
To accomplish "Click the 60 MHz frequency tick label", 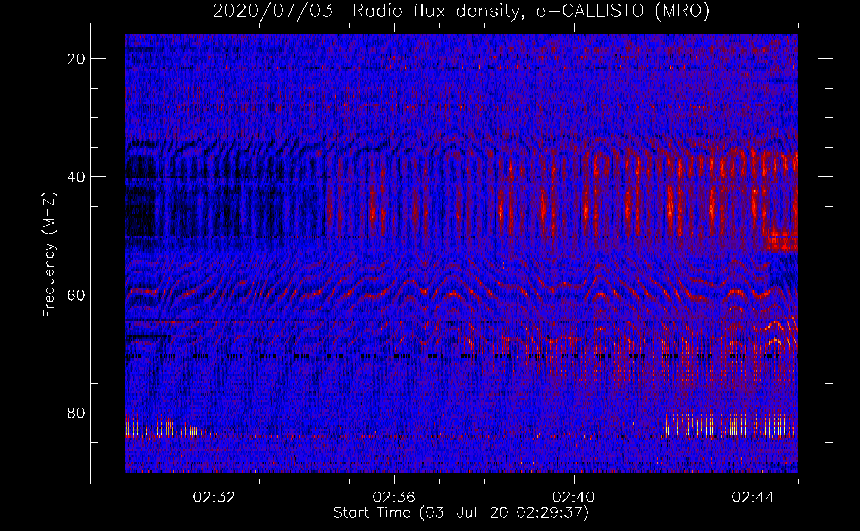I will coord(77,295).
